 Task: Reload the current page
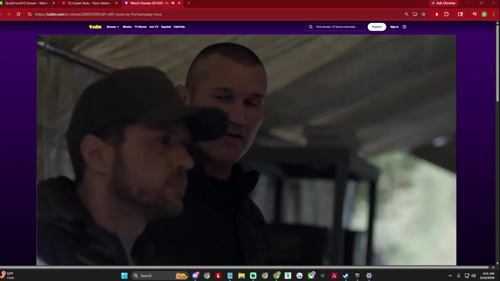(x=18, y=14)
